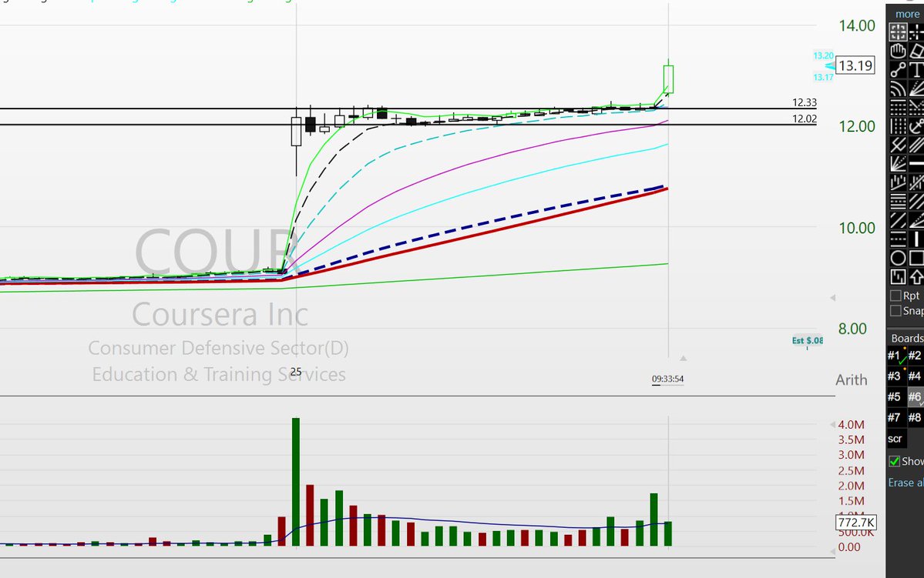
Task: Select the up arrow marker tool
Action: (916, 276)
